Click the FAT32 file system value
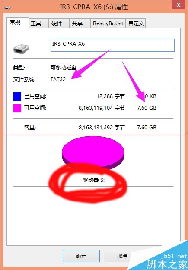Image resolution: width=188 pixels, height=270 pixels. click(x=58, y=79)
